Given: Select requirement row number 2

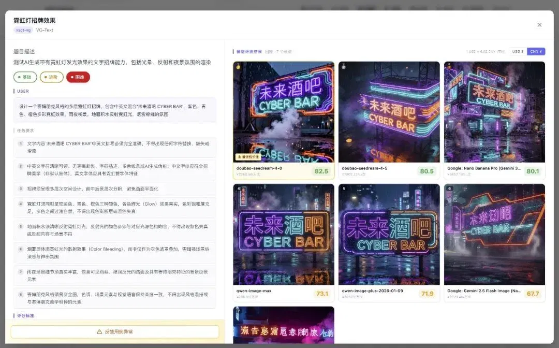Looking at the screenshot, I should coord(115,170).
